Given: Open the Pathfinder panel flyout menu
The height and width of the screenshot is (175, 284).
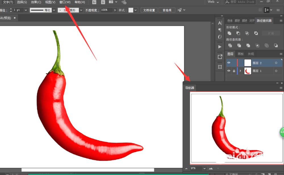Looking at the screenshot, I should coord(281,21).
